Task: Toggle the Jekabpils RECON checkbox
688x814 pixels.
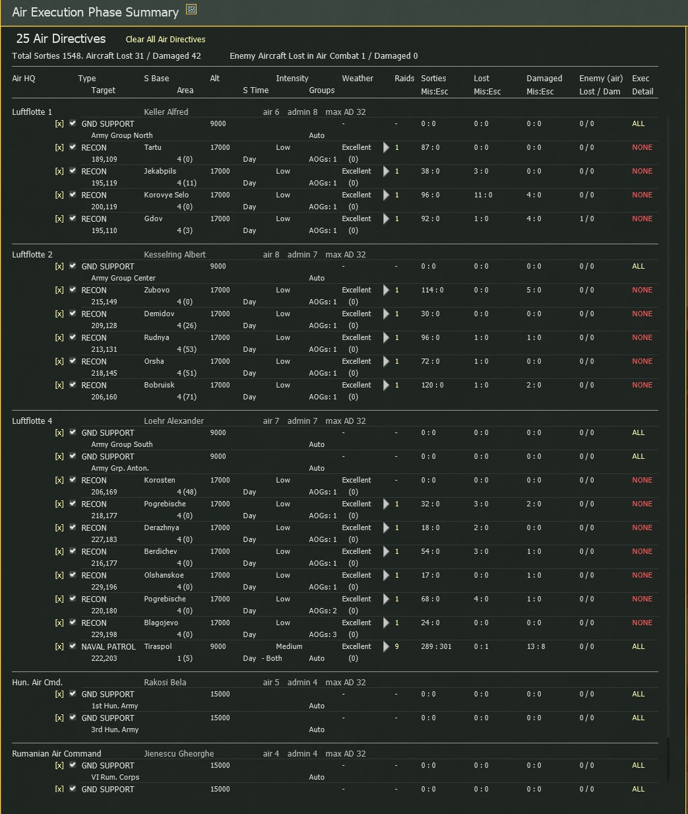Action: point(73,171)
